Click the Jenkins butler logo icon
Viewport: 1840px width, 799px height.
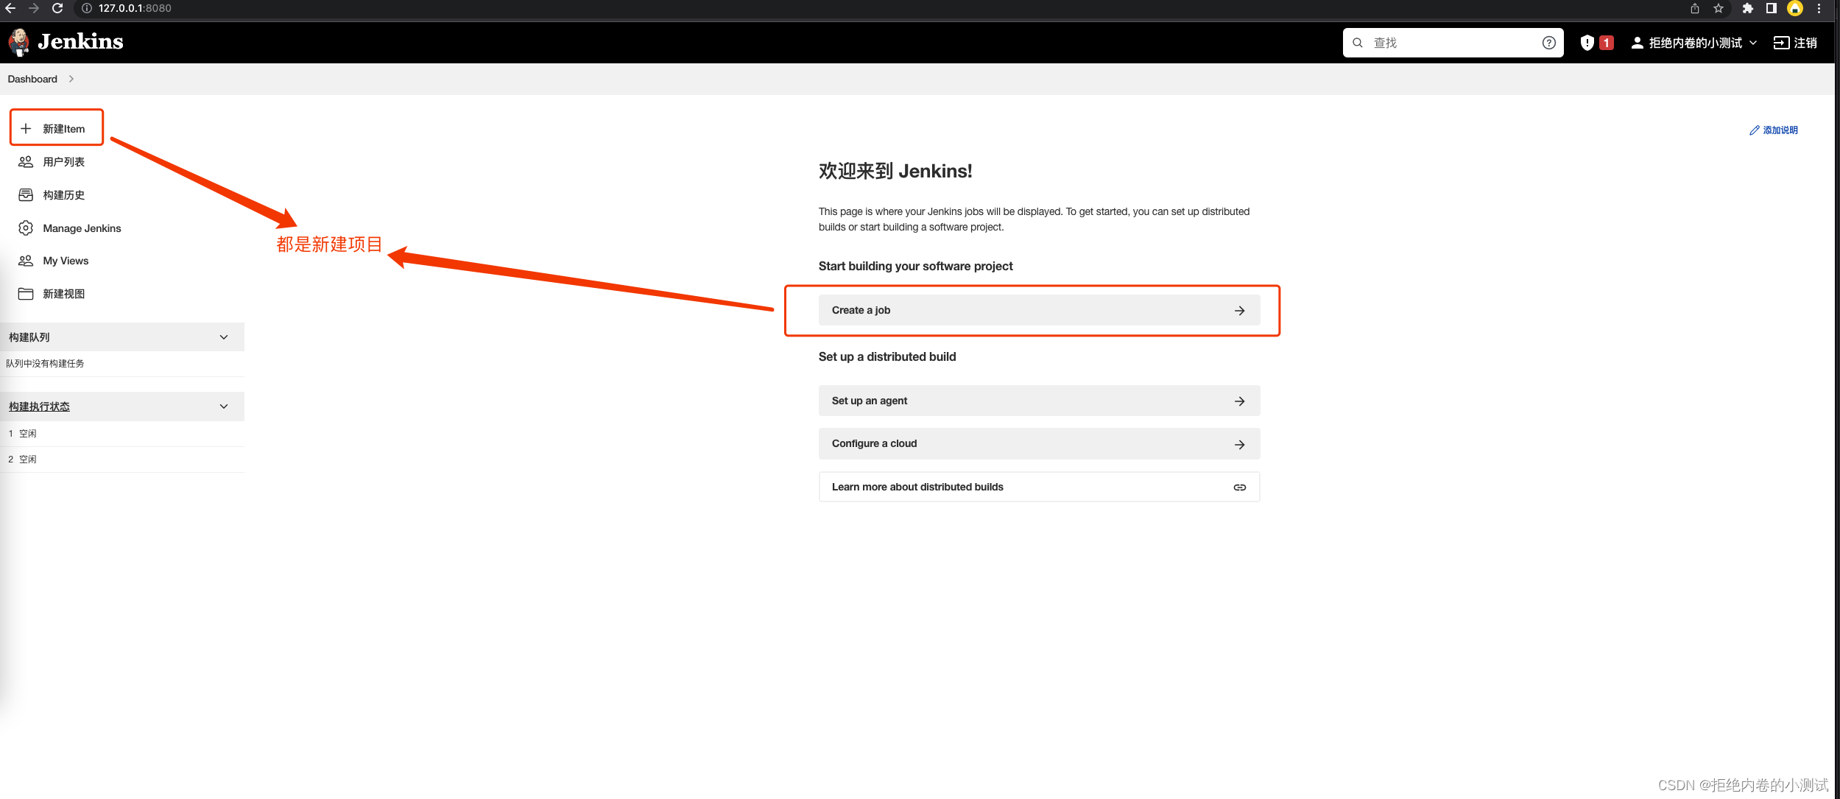(x=19, y=42)
